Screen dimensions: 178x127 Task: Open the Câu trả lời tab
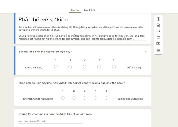90,10
